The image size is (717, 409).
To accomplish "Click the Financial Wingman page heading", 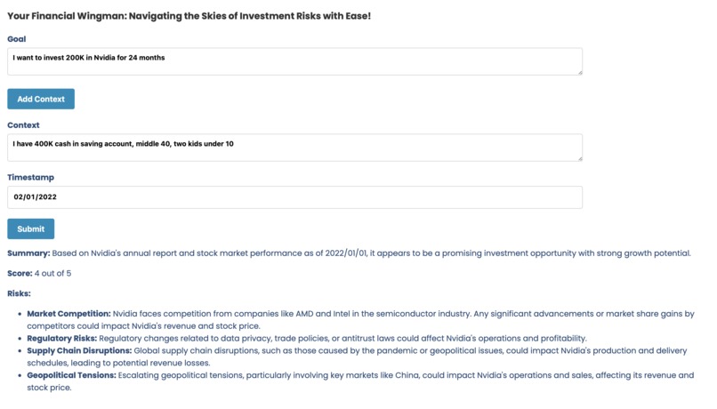I will point(189,15).
